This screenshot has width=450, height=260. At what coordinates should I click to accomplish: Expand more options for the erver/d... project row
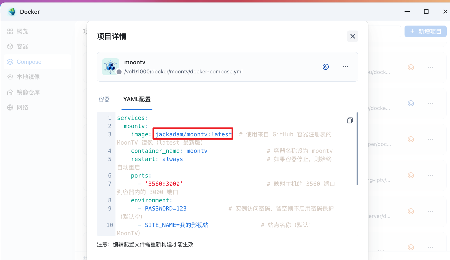[430, 211]
